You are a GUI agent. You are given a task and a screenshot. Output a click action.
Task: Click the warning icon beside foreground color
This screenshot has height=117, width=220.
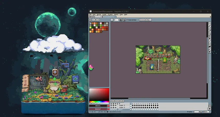(108, 106)
